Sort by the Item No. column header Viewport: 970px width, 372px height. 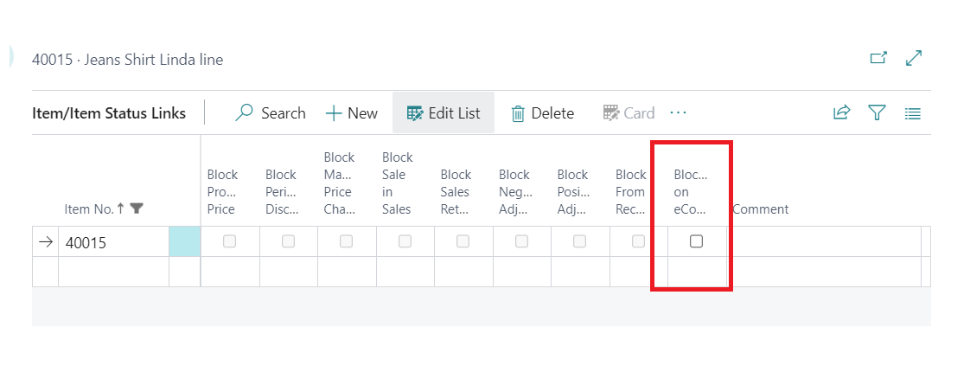coord(90,208)
